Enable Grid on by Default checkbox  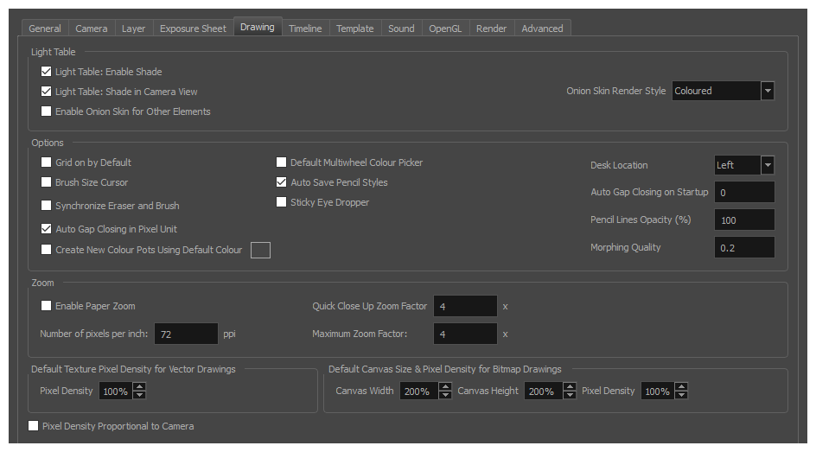point(47,162)
